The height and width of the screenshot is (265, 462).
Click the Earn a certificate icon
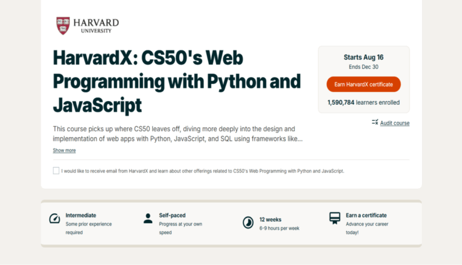(x=334, y=219)
